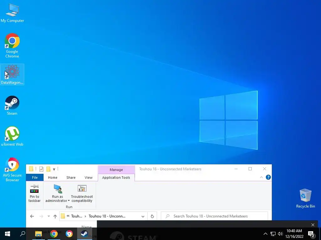
Task: Go back in File Explorer navigation
Action: (32, 216)
